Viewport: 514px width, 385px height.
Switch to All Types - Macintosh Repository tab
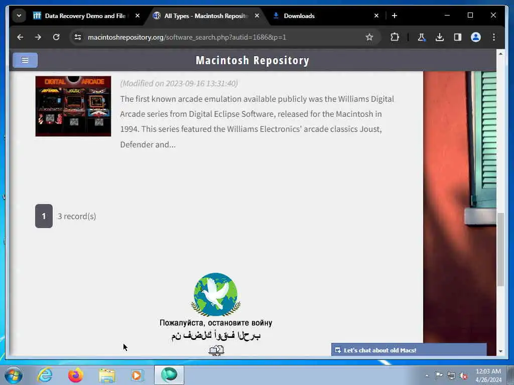click(x=205, y=16)
